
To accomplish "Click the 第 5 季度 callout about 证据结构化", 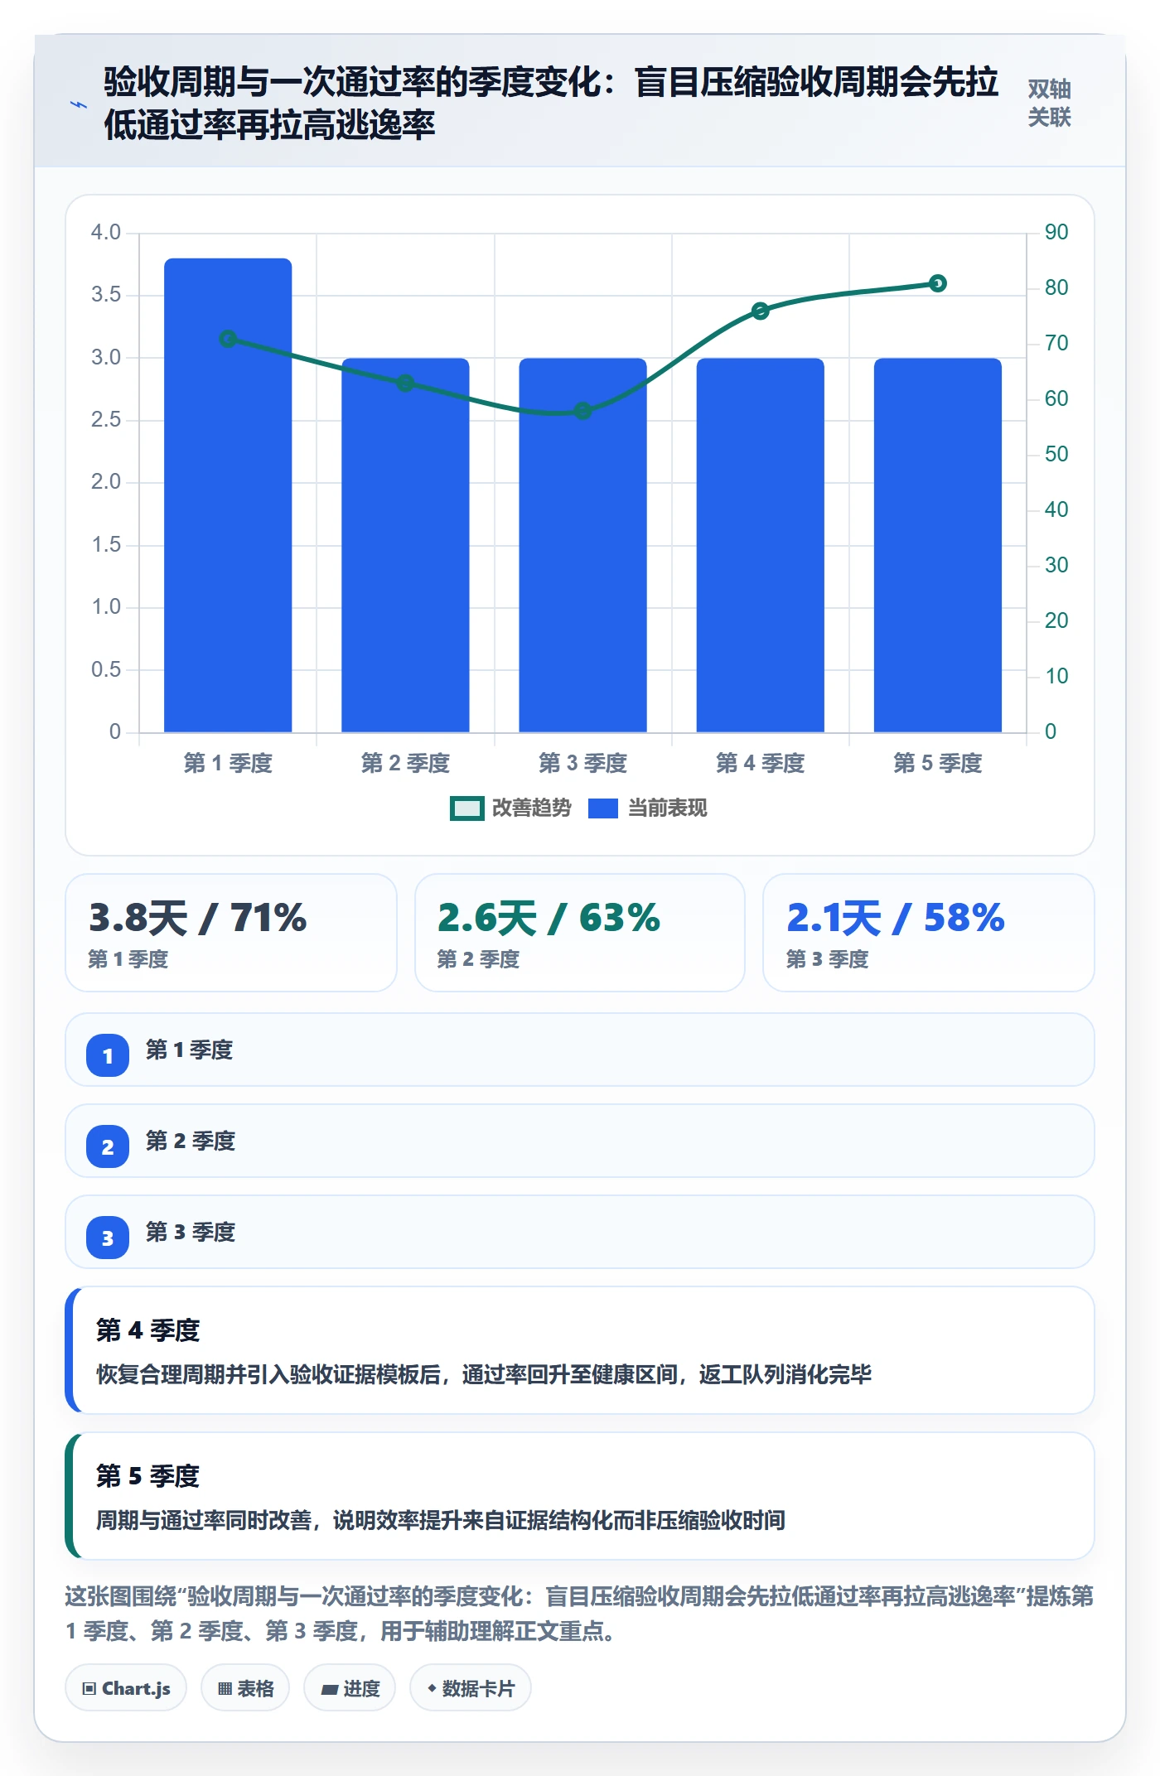I will pyautogui.click(x=580, y=1496).
